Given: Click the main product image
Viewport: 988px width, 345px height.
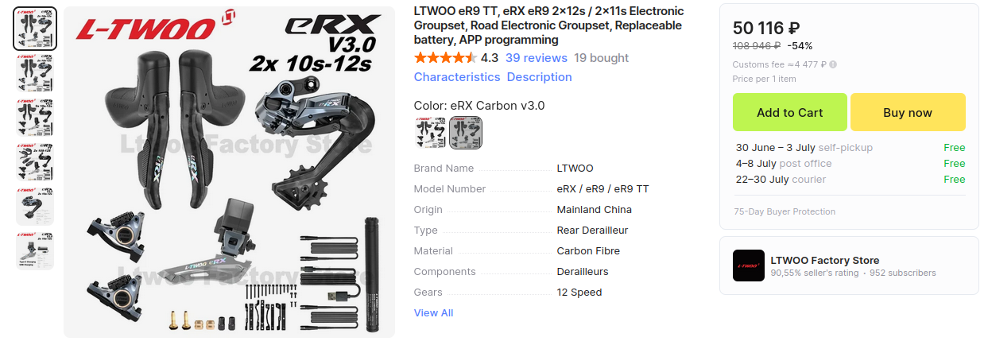Looking at the screenshot, I should pyautogui.click(x=230, y=172).
